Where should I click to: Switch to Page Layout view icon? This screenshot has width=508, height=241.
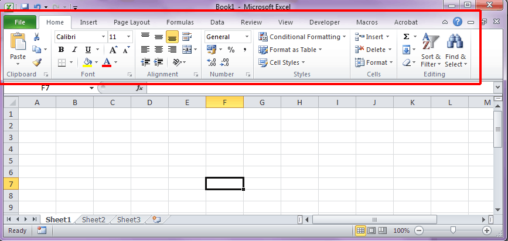coord(371,230)
